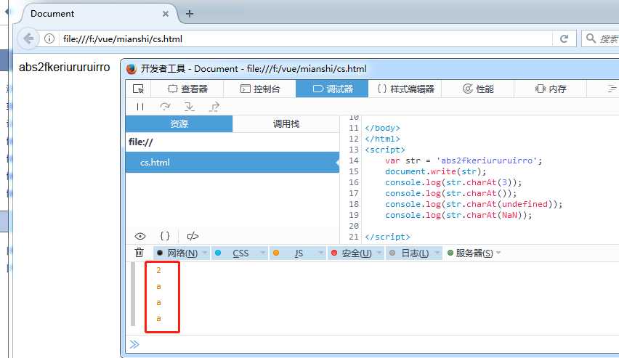This screenshot has height=358, width=619.
Task: Click the toolbox options icon right of Memory tab
Action: pos(612,89)
